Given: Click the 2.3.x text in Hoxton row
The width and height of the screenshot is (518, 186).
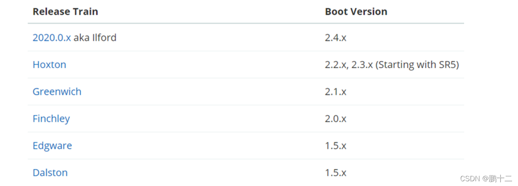Looking at the screenshot, I should [x=361, y=65].
